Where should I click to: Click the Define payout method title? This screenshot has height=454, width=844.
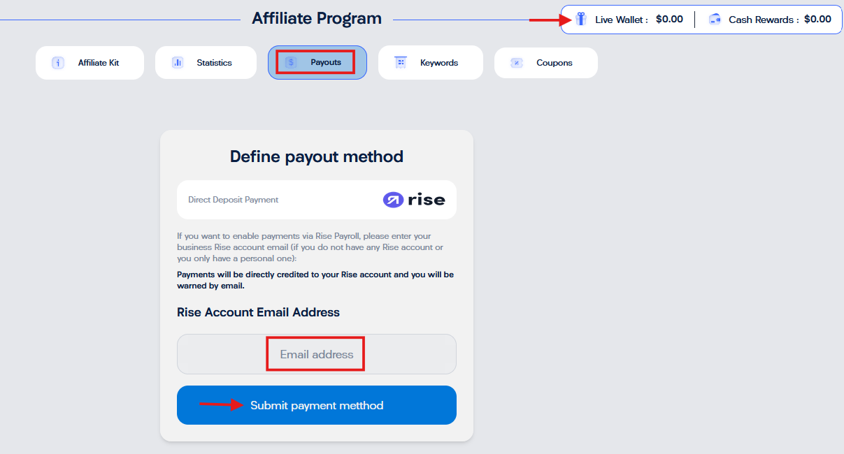317,156
